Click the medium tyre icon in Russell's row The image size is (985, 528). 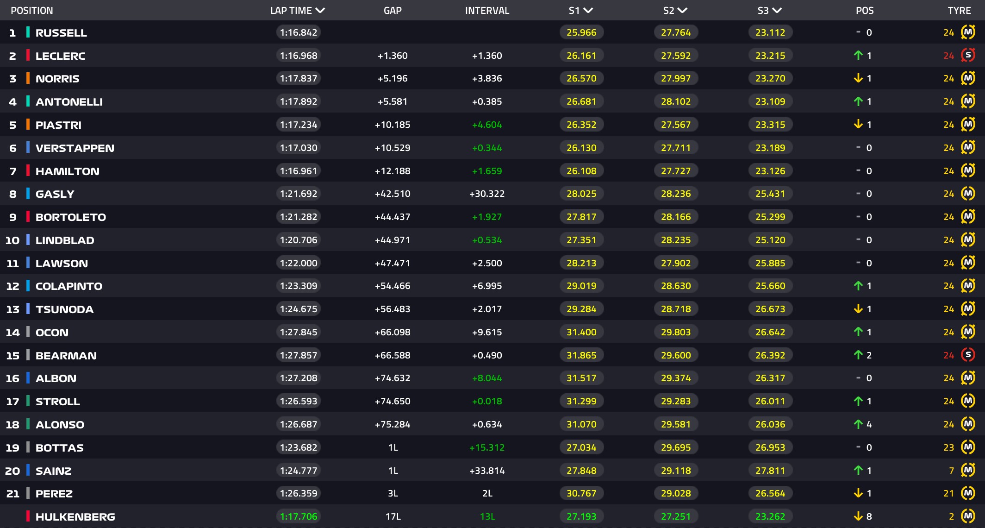(x=968, y=32)
